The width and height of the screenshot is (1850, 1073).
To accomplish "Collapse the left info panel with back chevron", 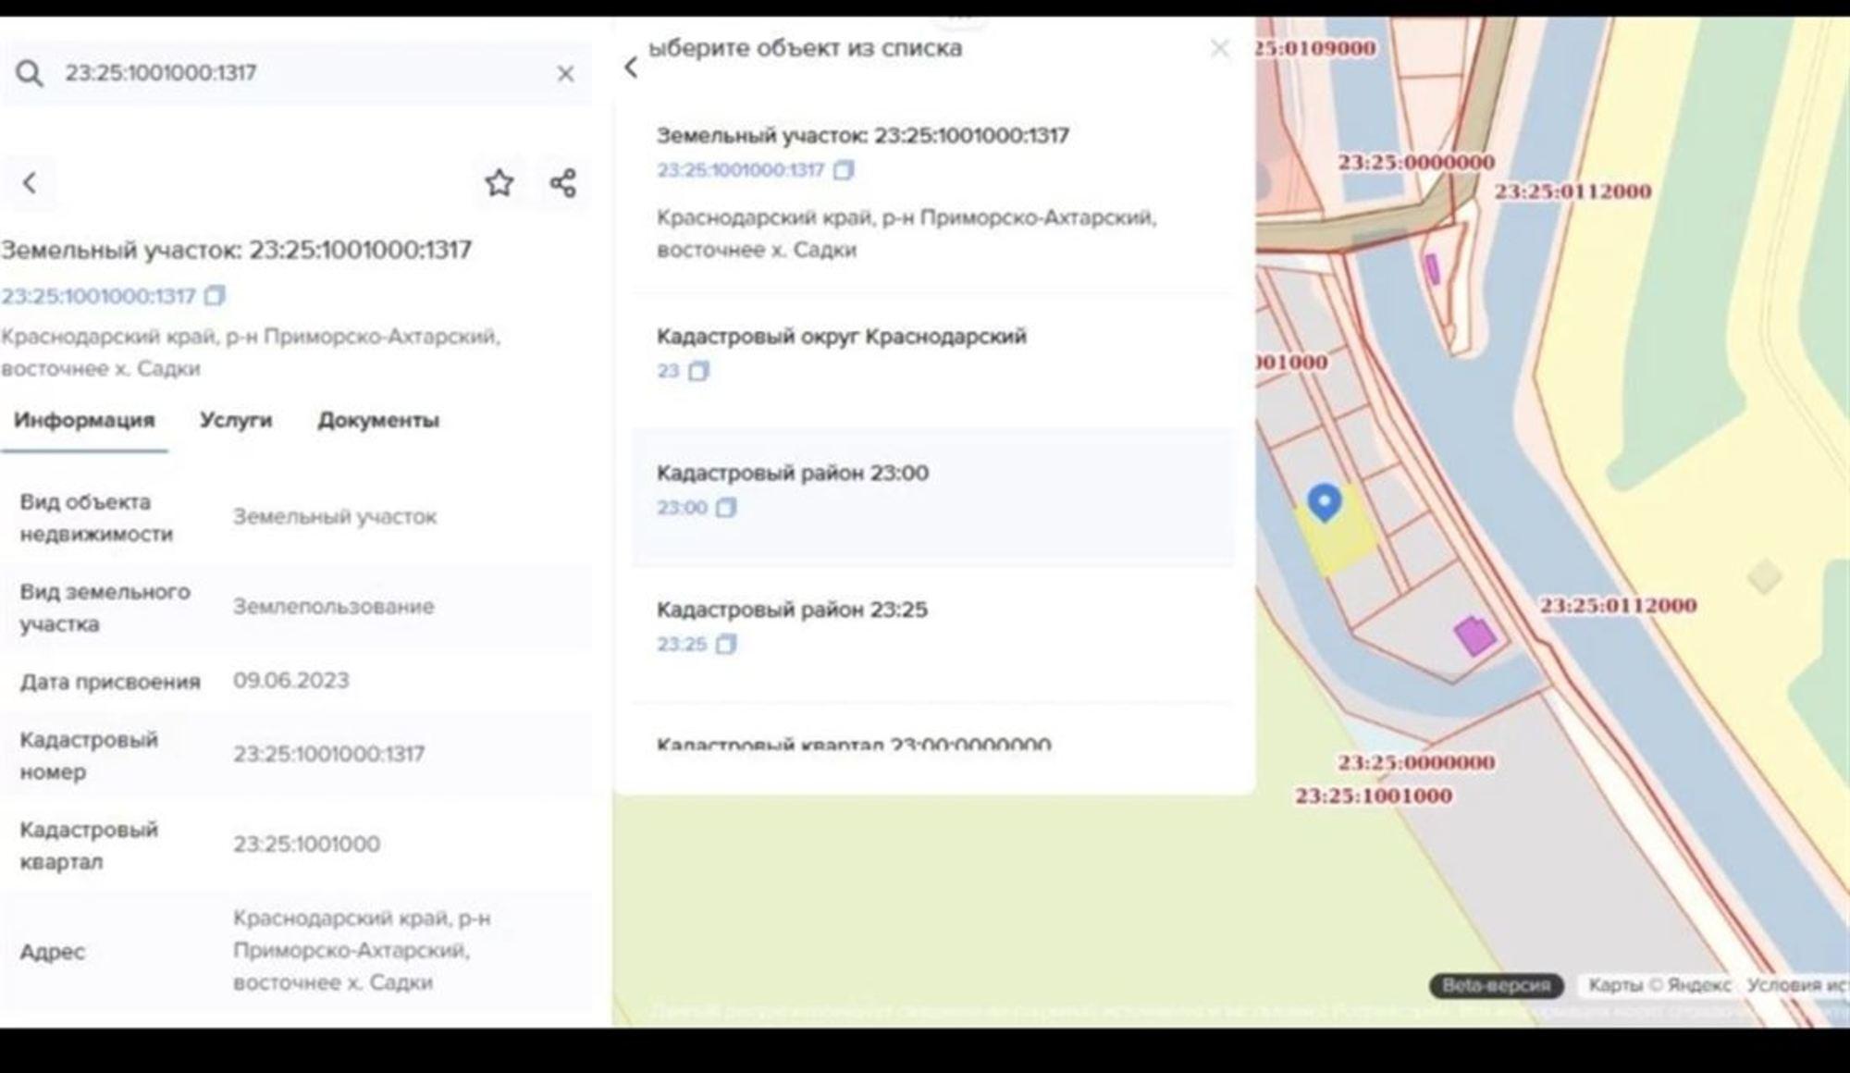I will click(31, 183).
